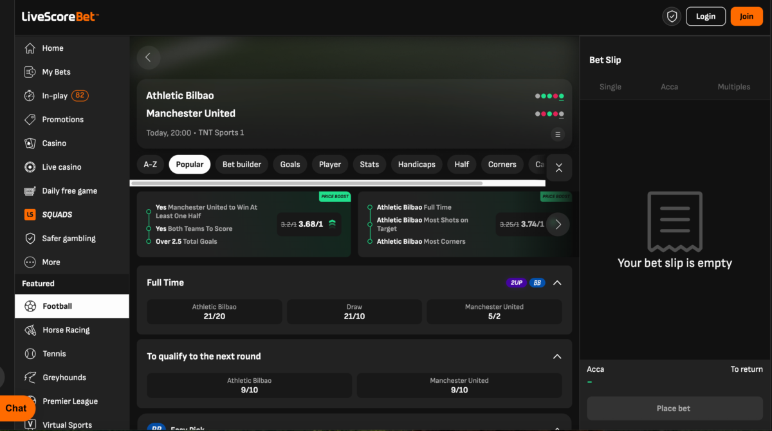The image size is (772, 431).
Task: Click the Live casino chip icon
Action: [x=30, y=167]
